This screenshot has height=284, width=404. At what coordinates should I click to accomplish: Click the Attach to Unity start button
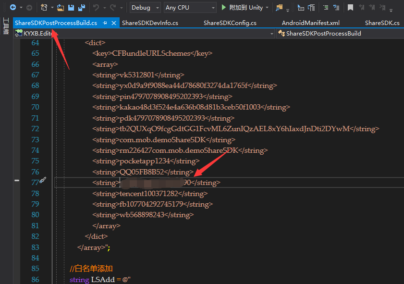coord(242,8)
